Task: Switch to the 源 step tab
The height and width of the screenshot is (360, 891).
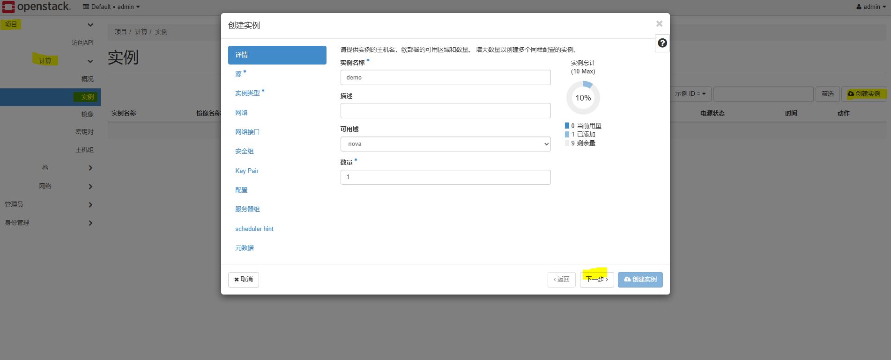Action: [x=238, y=74]
